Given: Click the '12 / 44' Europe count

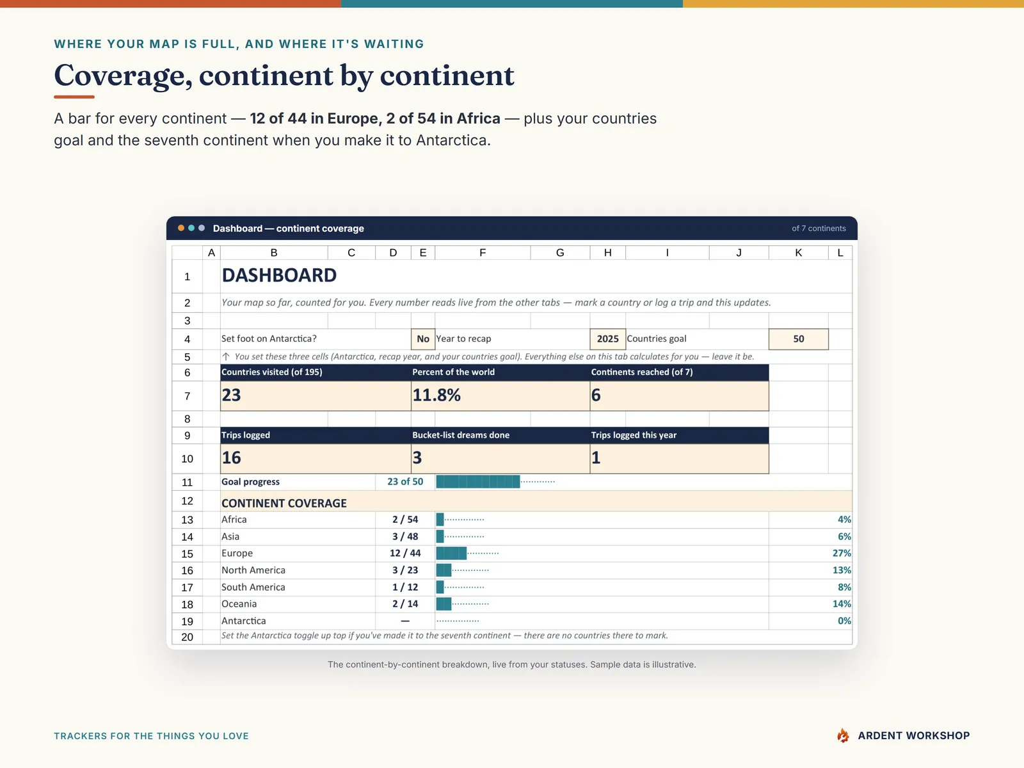Looking at the screenshot, I should click(405, 554).
